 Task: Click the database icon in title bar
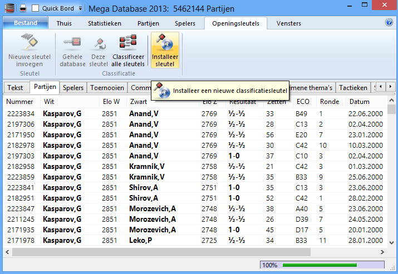(8, 8)
